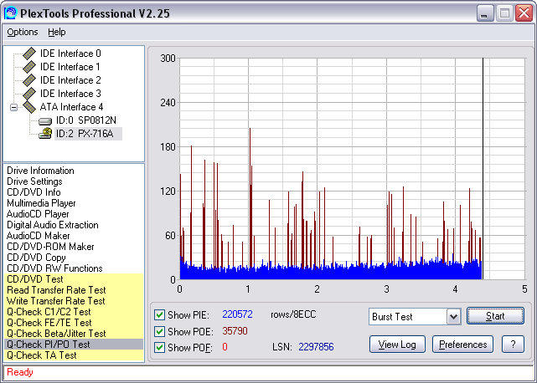Select IDE Interface 3 tree label
537x383 pixels.
click(70, 94)
